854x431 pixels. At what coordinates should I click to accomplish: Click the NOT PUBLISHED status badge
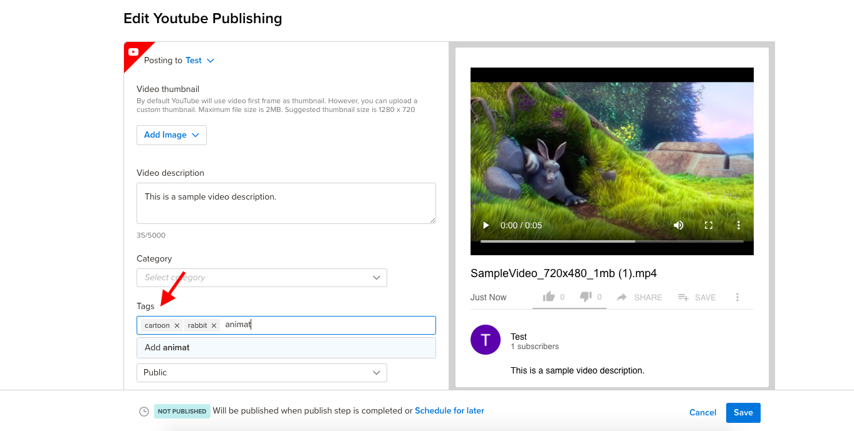tap(182, 412)
